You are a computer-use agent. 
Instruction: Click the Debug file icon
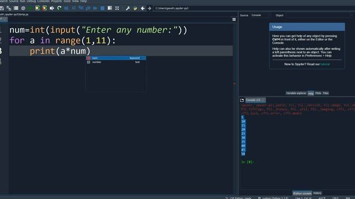[67, 8]
